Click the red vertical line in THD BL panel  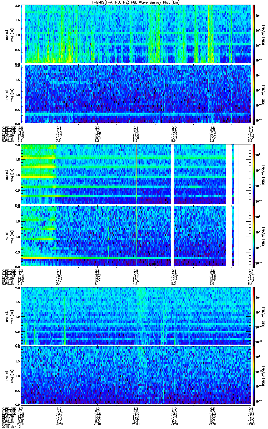click(x=40, y=174)
